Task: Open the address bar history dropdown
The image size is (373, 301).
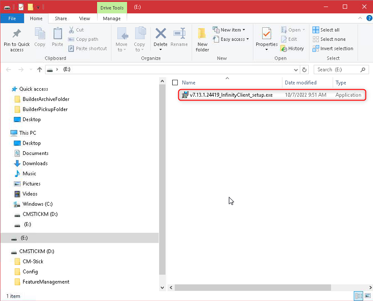Action: (x=296, y=69)
